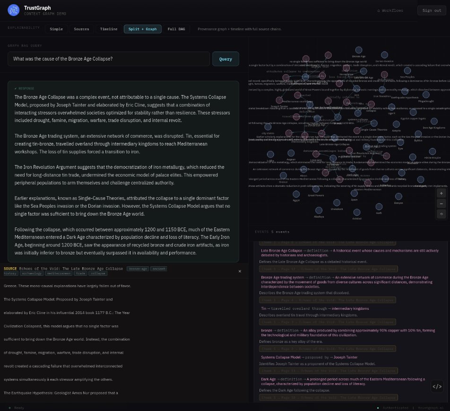The height and width of the screenshot is (411, 450).
Task: Select the Alashiya graph node
Action: pos(319,210)
